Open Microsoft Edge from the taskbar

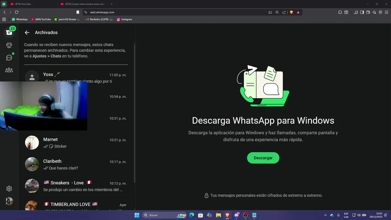point(192,215)
